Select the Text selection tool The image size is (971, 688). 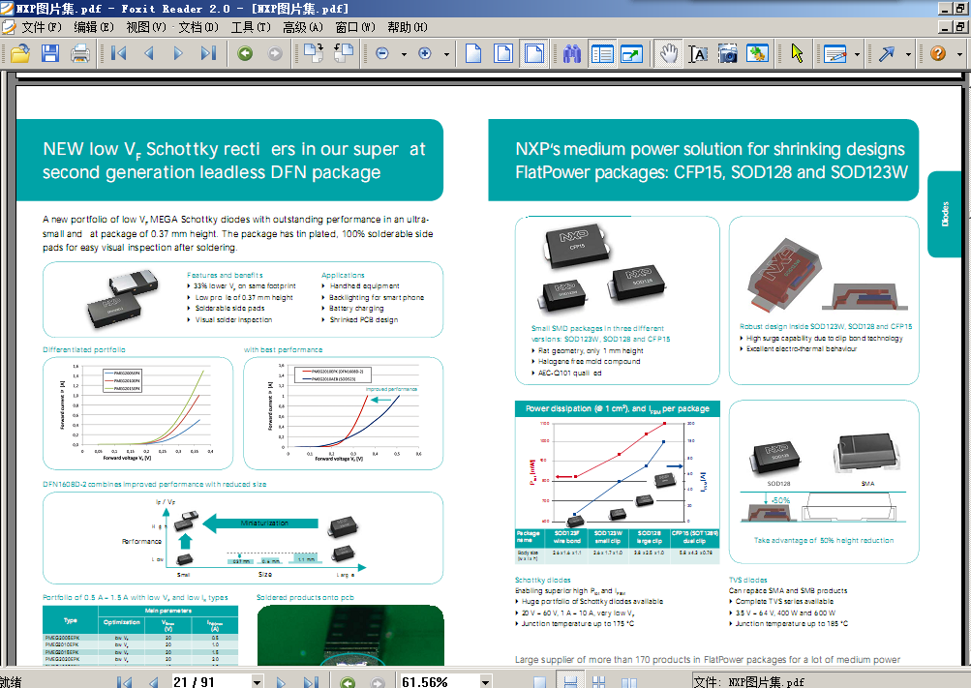[x=698, y=54]
